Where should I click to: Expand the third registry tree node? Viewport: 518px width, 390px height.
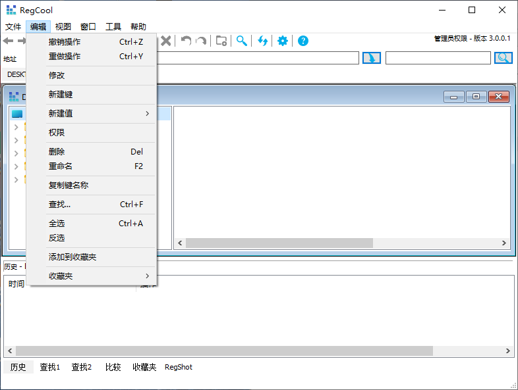point(16,153)
